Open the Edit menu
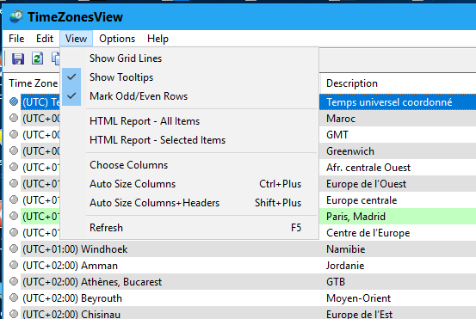This screenshot has height=319, width=476. (45, 39)
